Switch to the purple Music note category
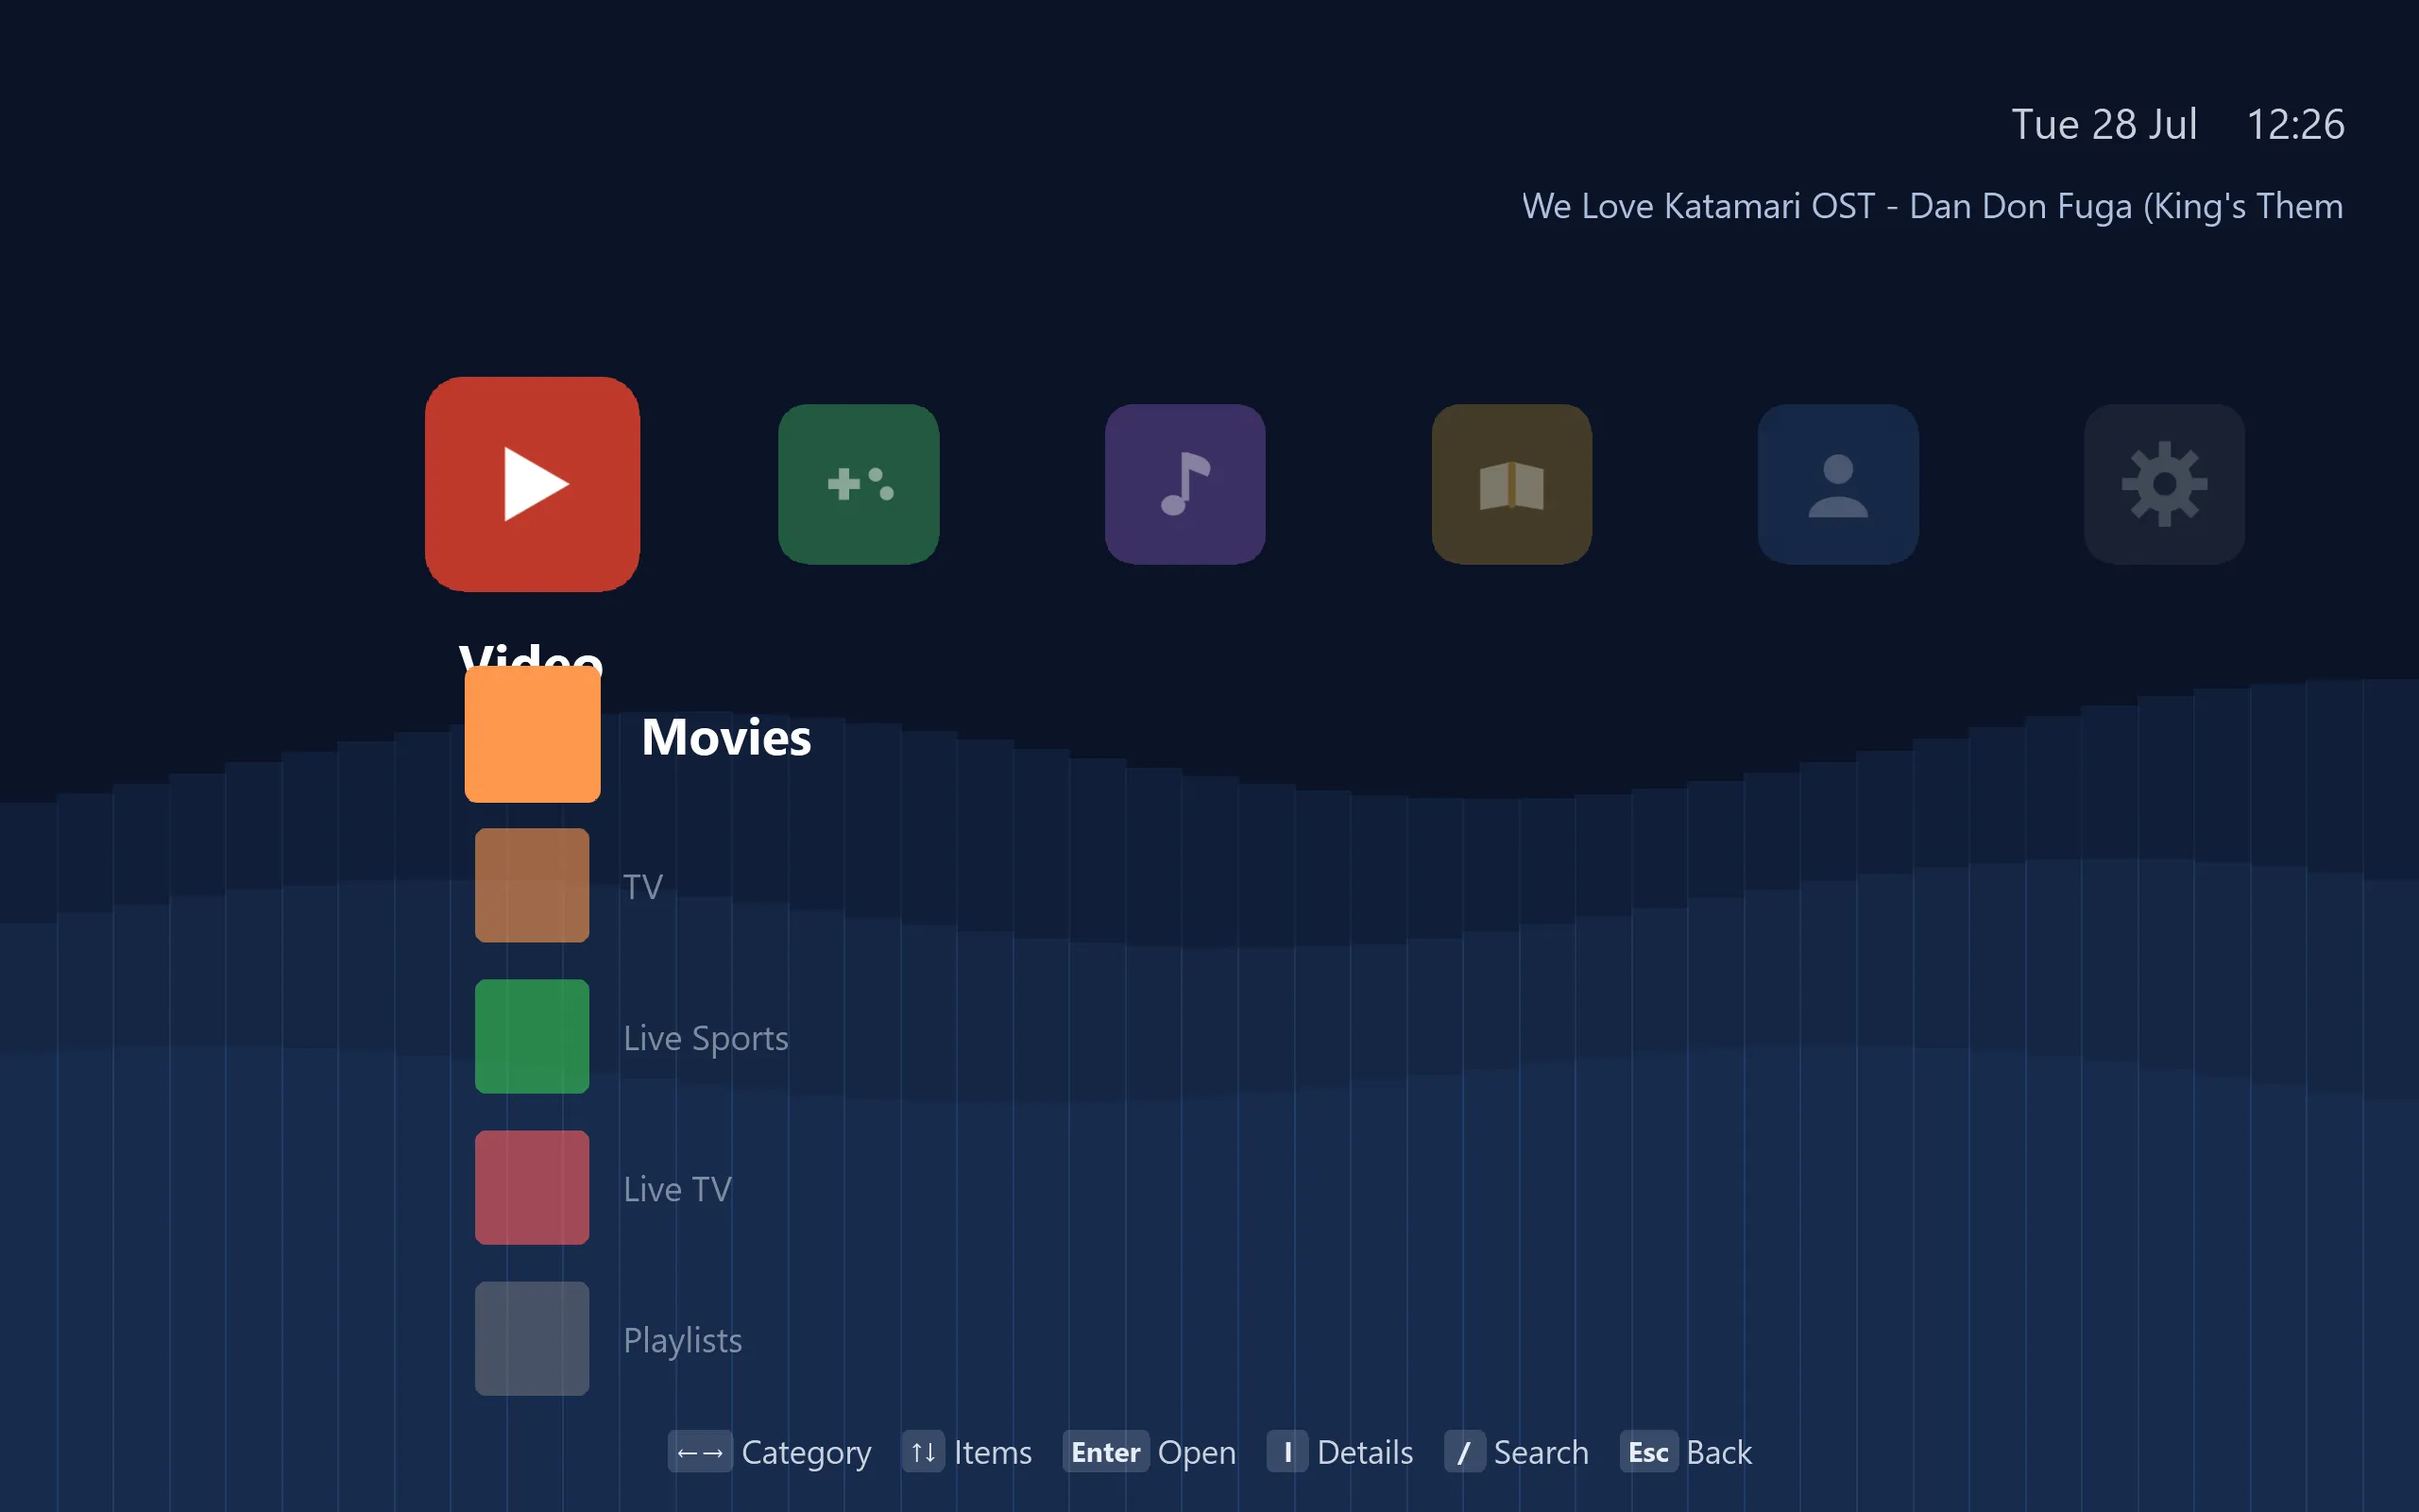The image size is (2419, 1512). point(1185,484)
